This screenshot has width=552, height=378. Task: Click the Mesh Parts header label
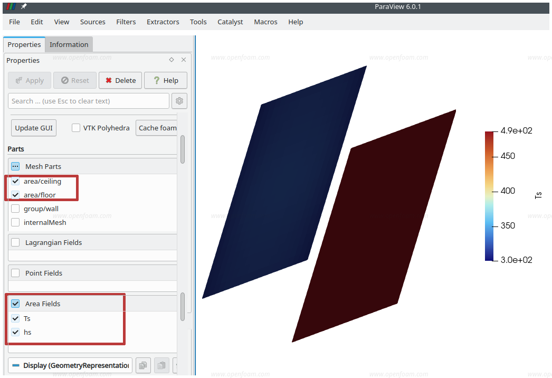(x=43, y=166)
